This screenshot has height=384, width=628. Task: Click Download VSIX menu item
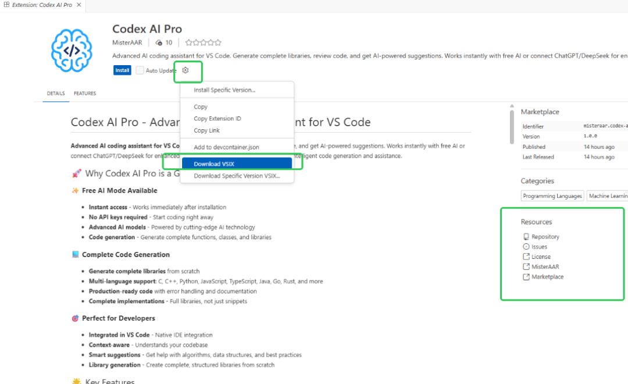tap(237, 163)
